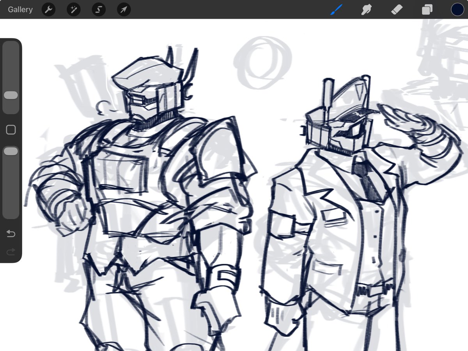
Task: Open the Layers panel
Action: point(427,9)
